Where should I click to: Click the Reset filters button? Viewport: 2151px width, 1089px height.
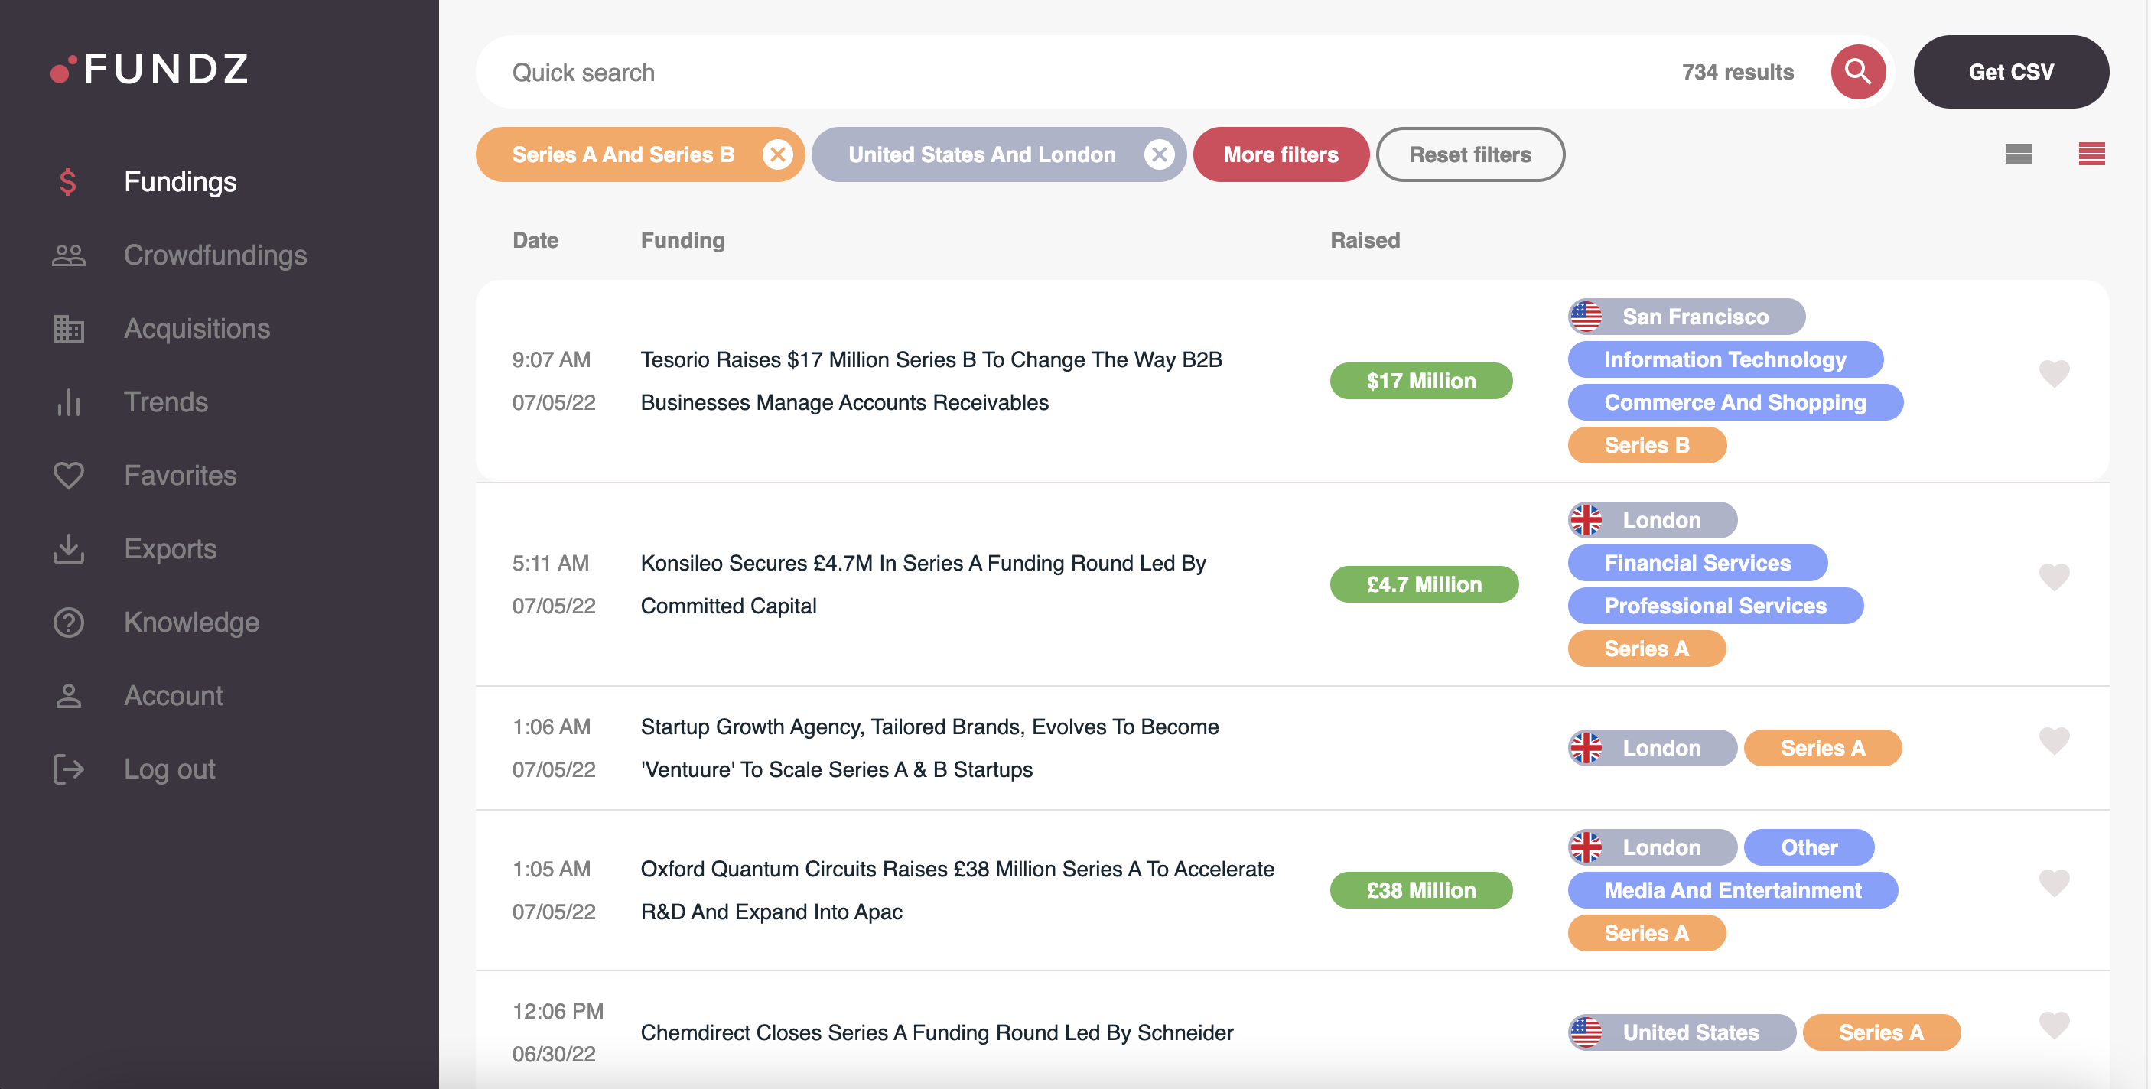[x=1469, y=154]
